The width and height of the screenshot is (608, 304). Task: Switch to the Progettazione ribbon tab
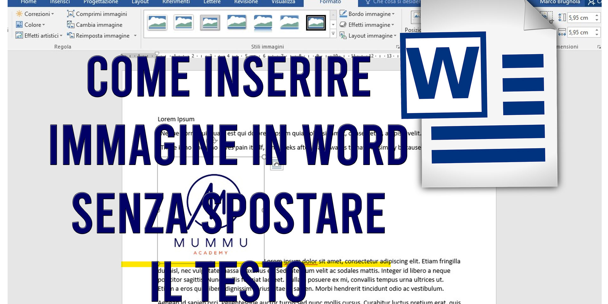click(x=101, y=2)
